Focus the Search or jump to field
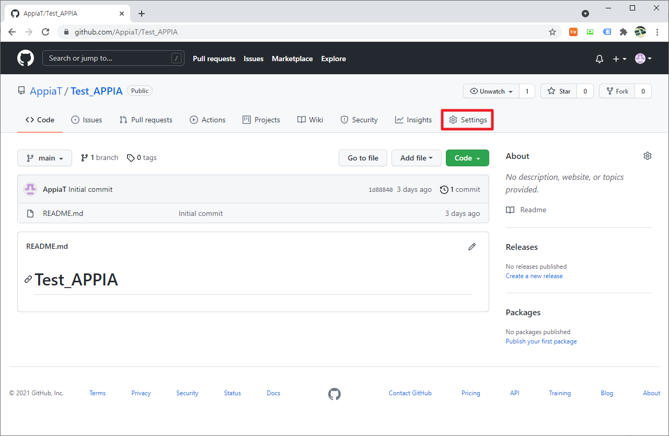The image size is (669, 436). [113, 58]
